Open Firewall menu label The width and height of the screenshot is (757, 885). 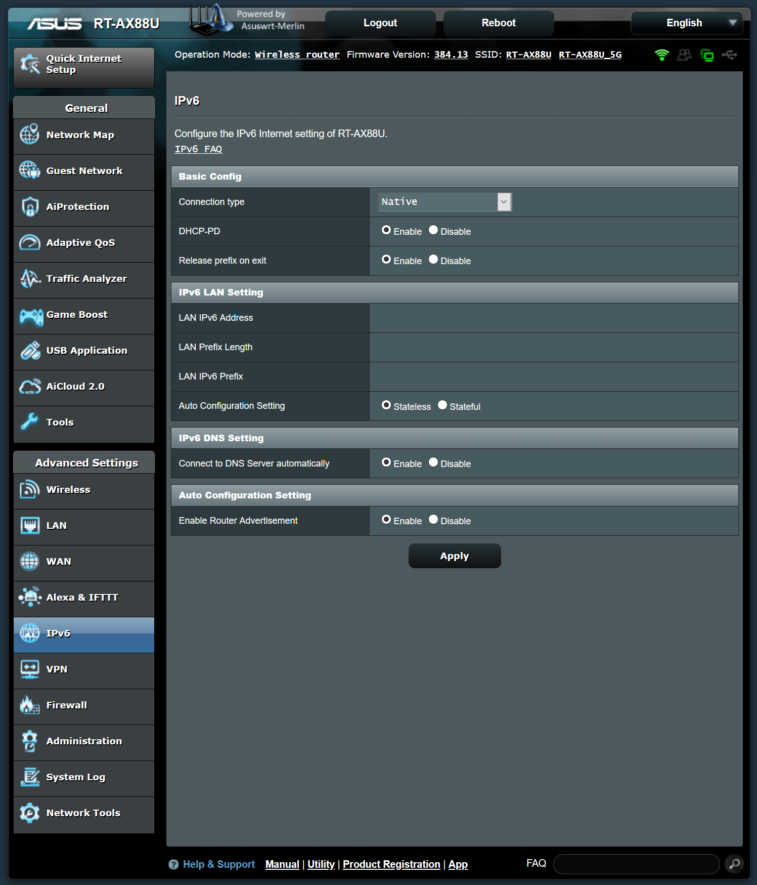click(67, 705)
